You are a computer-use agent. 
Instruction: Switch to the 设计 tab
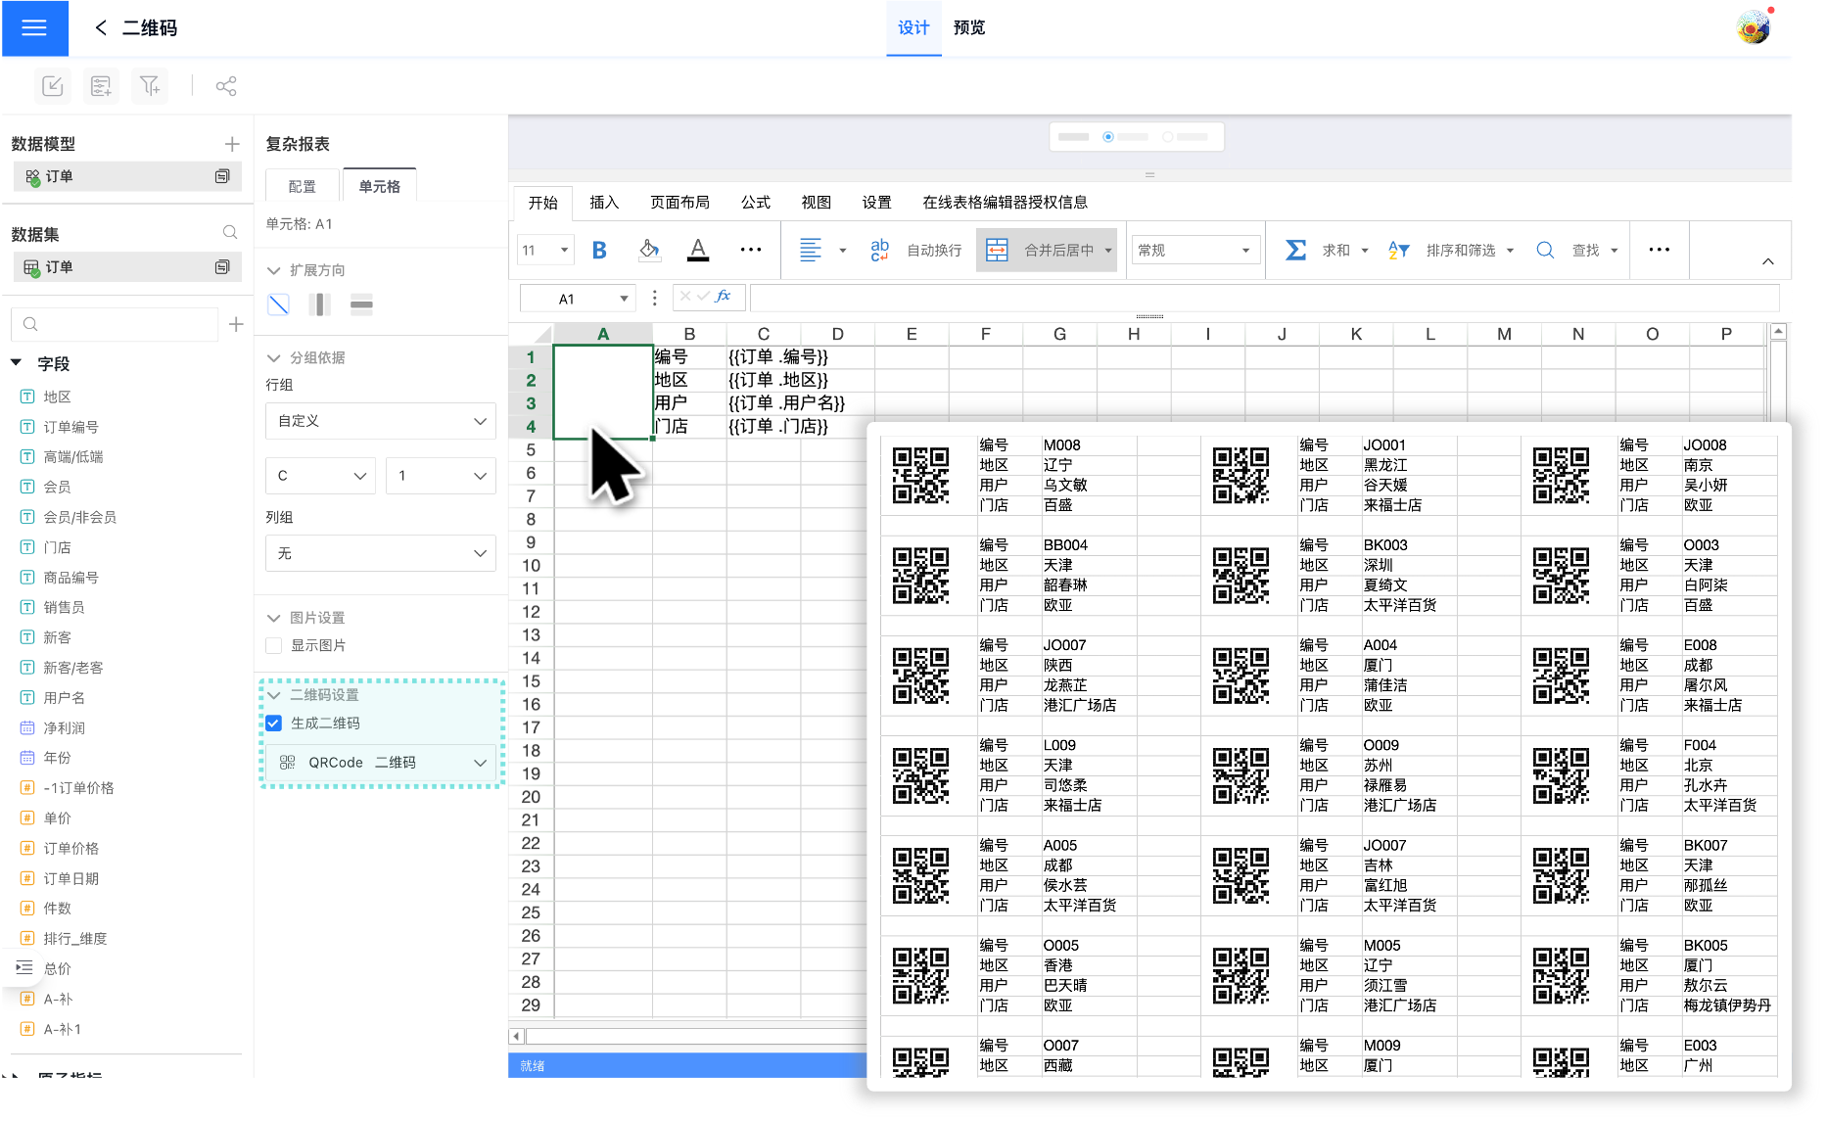(x=913, y=27)
